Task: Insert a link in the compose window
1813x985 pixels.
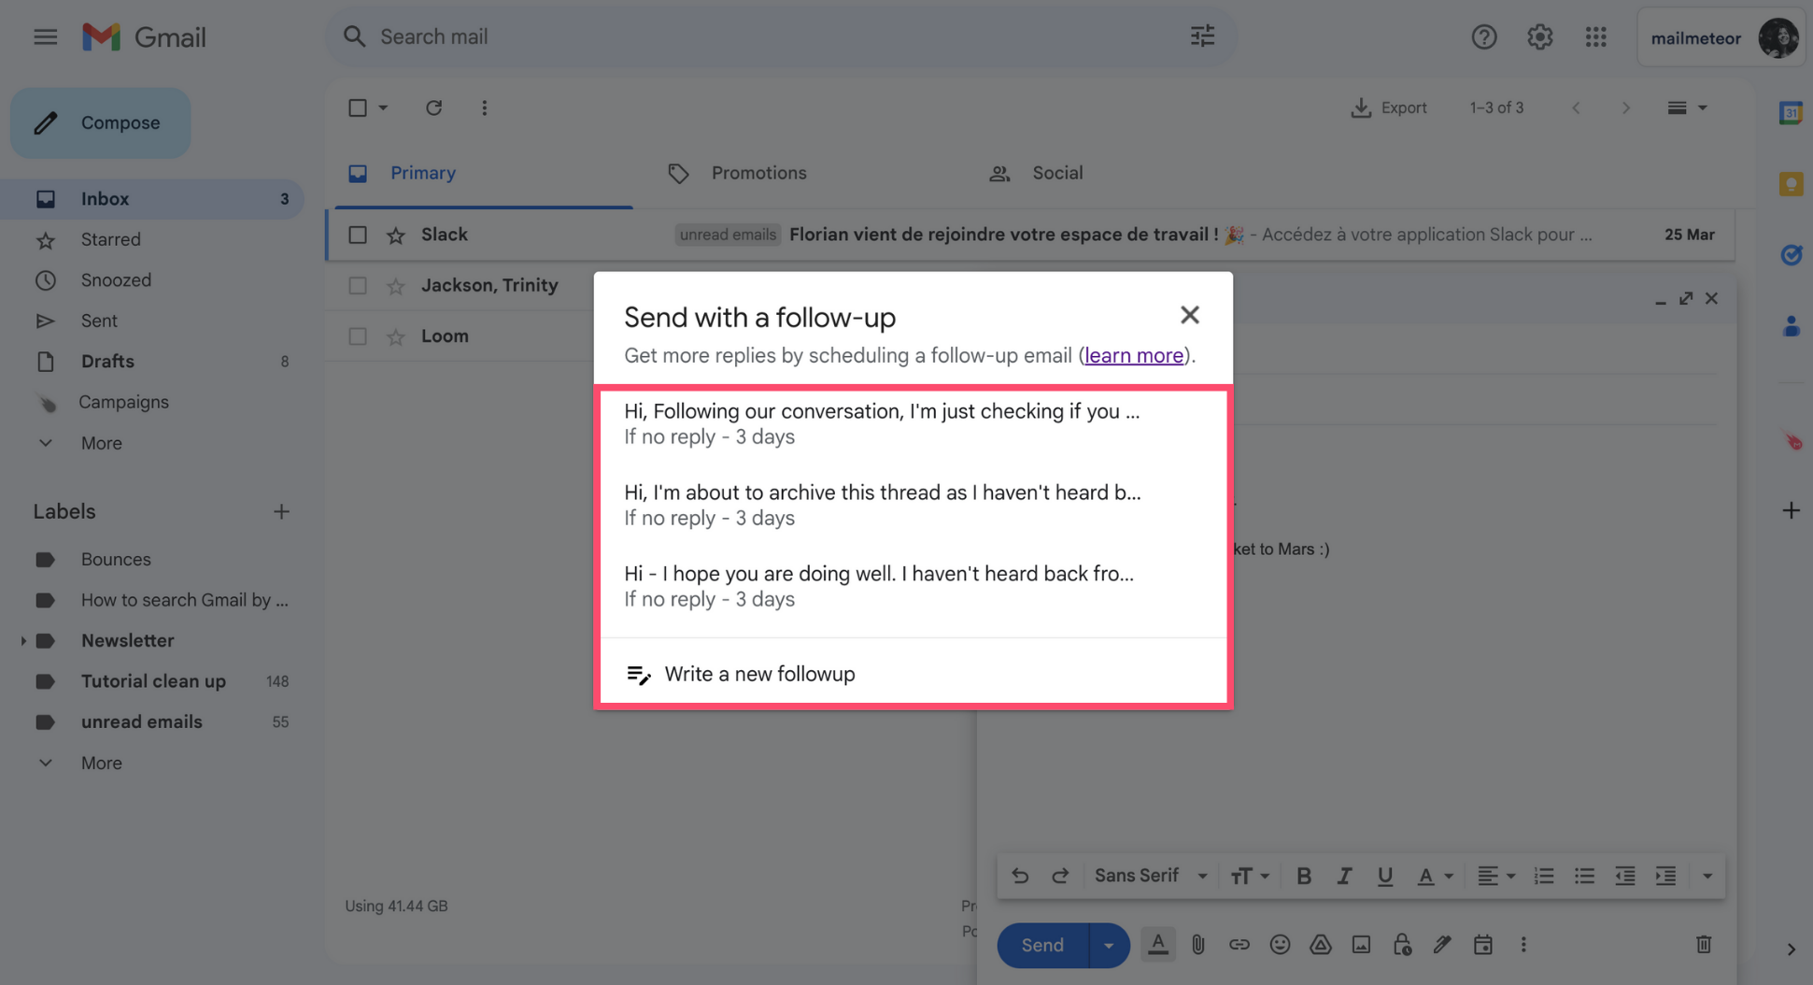Action: (1239, 945)
